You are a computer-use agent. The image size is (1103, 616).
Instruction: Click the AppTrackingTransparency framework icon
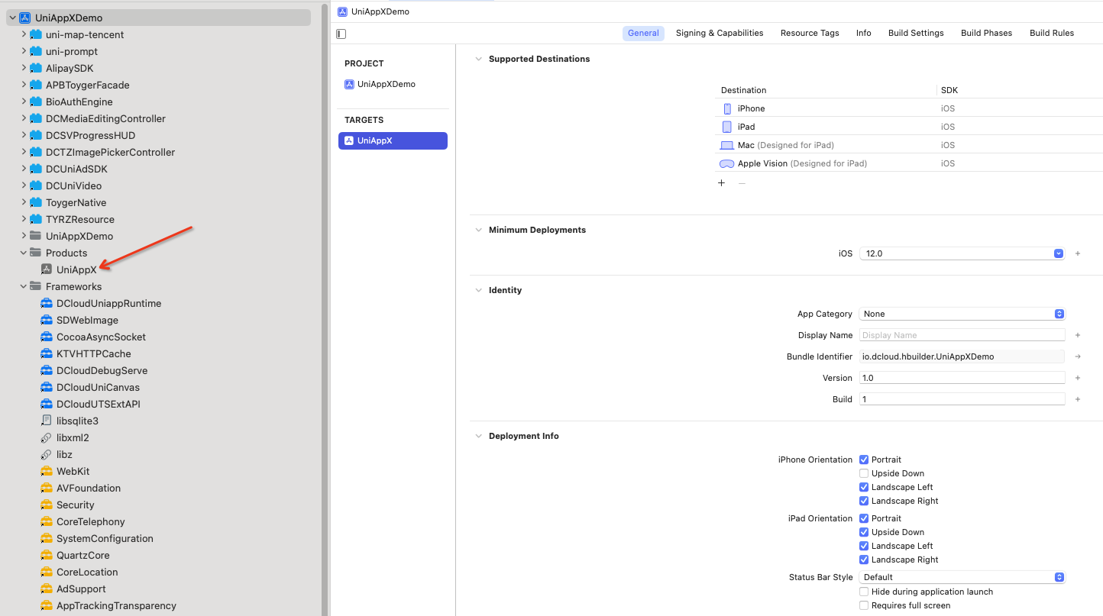(46, 605)
